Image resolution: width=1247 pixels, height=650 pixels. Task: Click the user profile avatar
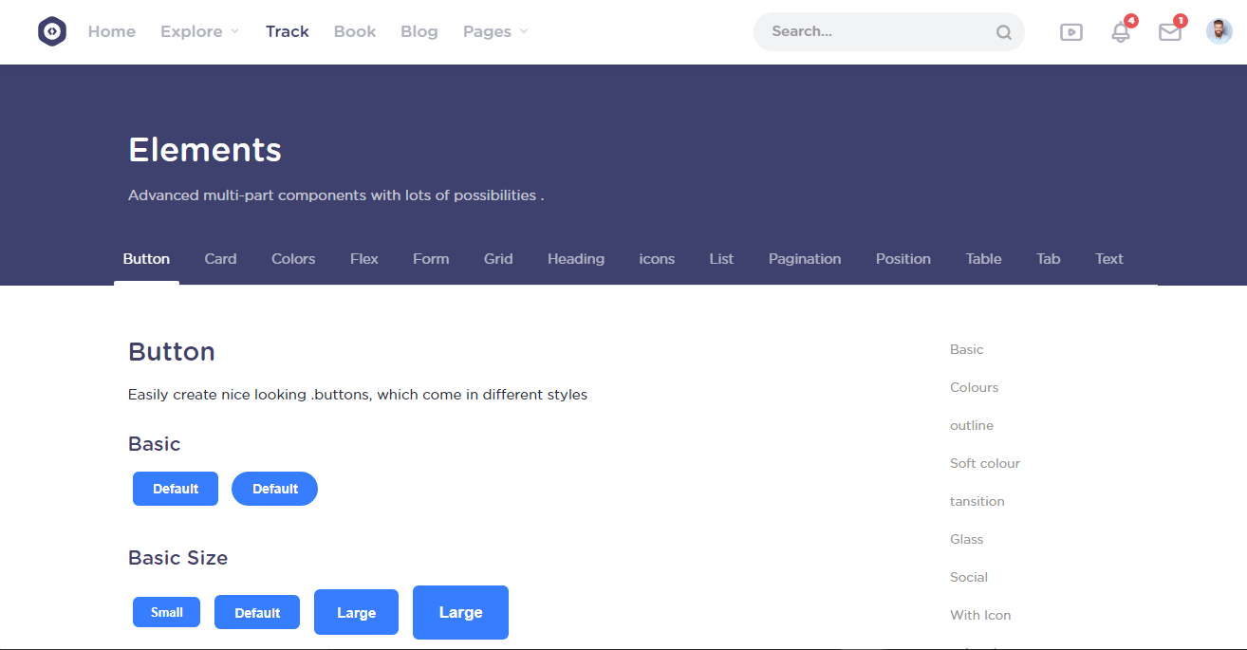(1219, 31)
